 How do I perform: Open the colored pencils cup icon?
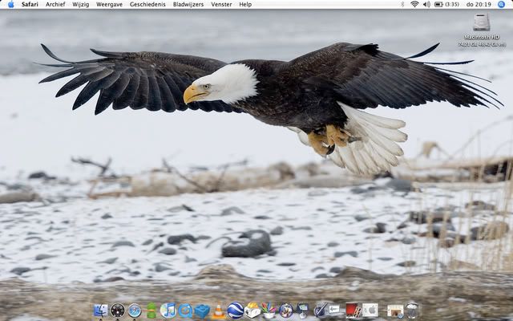coord(269,311)
